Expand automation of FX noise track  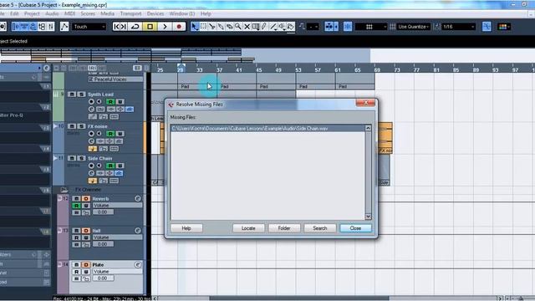55,126
